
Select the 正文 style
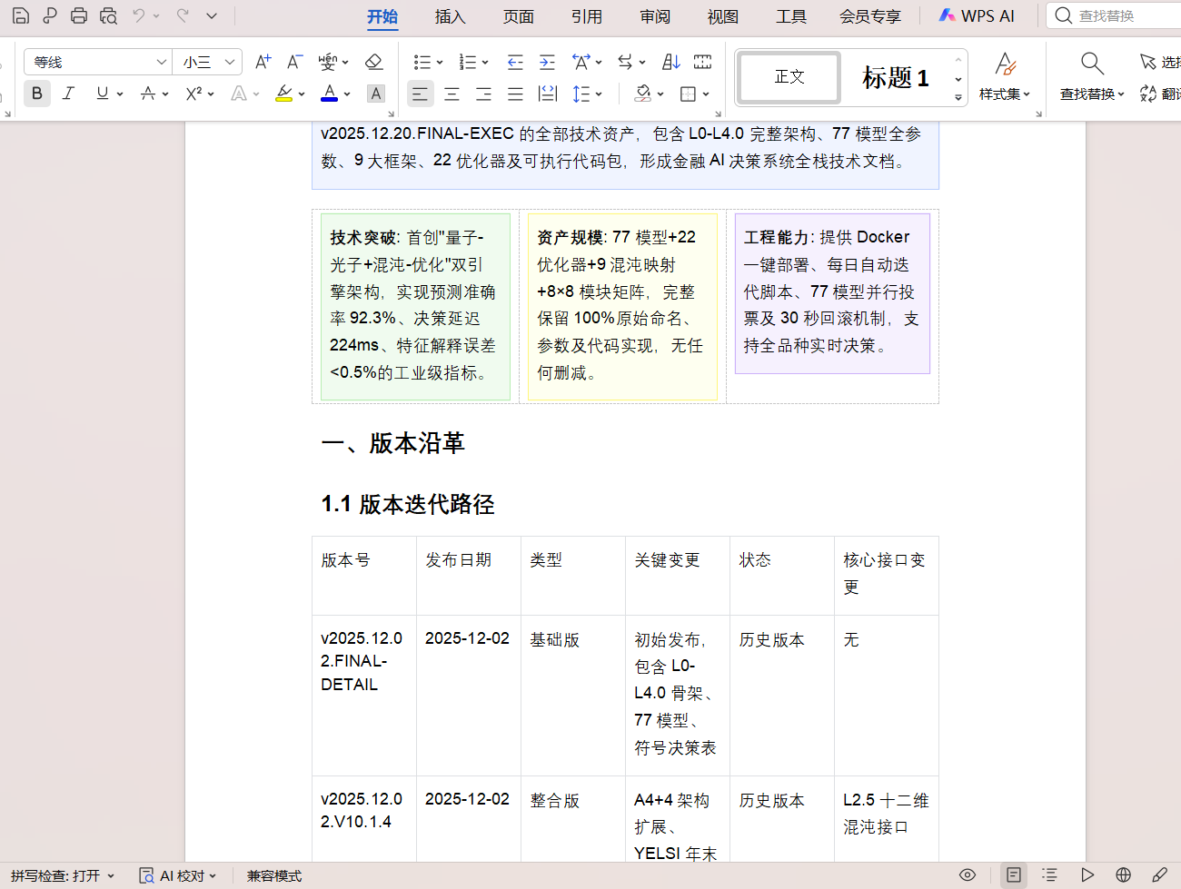tap(789, 77)
